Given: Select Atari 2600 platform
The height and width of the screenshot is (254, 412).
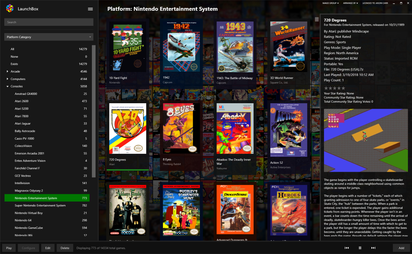Looking at the screenshot, I should pos(47,101).
